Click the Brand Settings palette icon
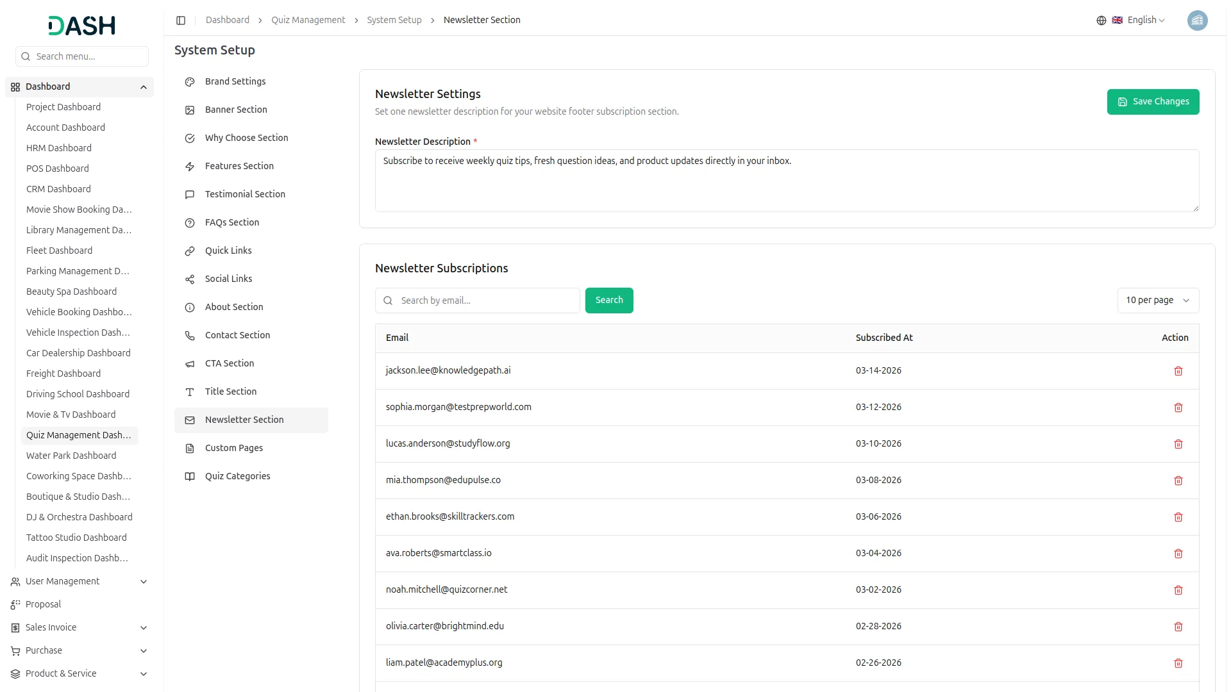Image resolution: width=1231 pixels, height=692 pixels. pyautogui.click(x=190, y=82)
